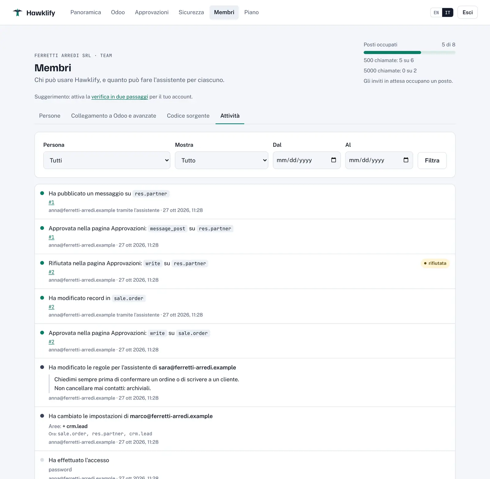Open the calendar picker in Al field
Screen dimensions: 490x479
click(406, 160)
